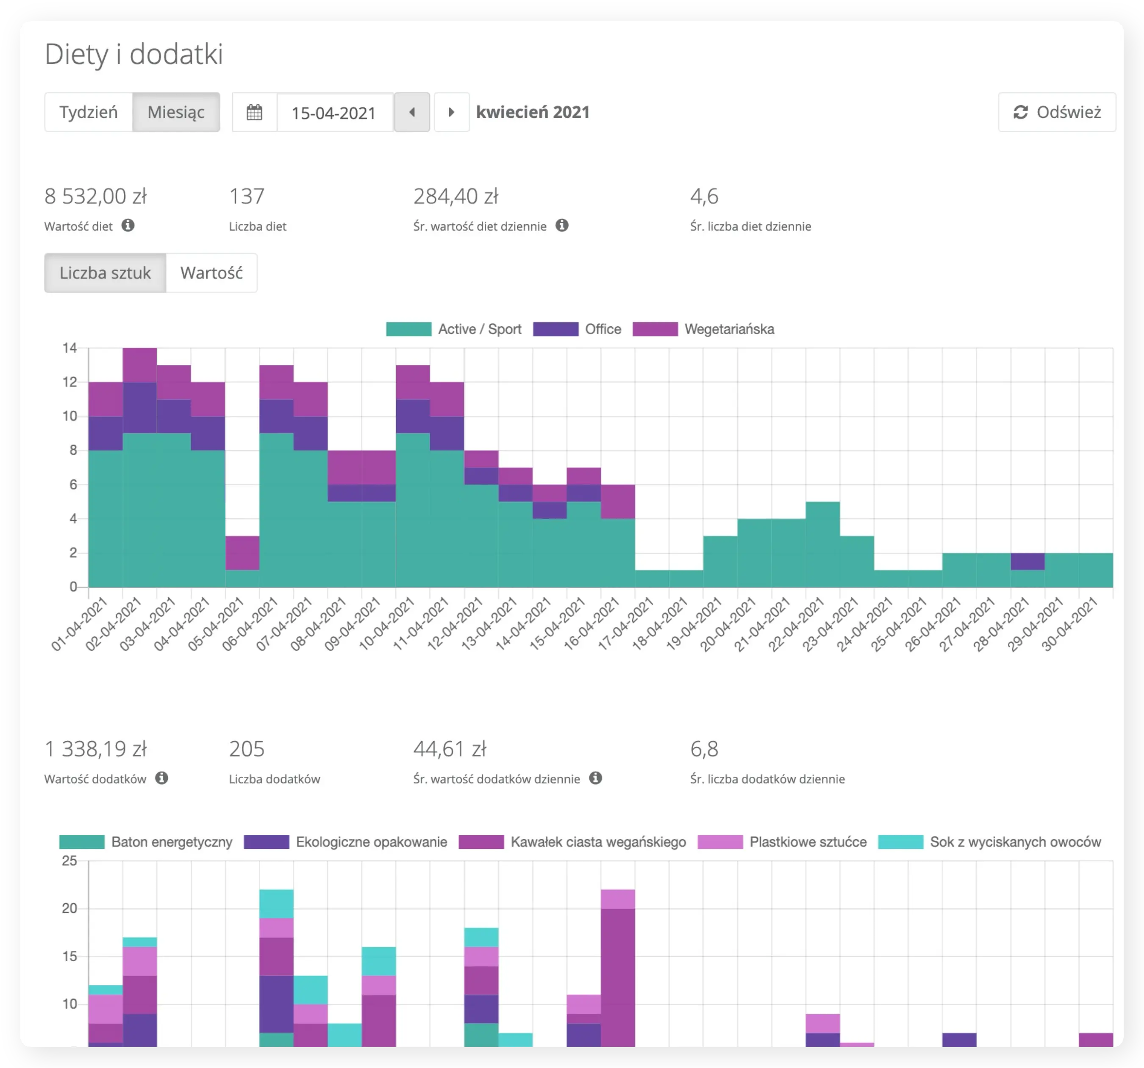
Task: Show info for Śr. wartość dodatków dziennie
Action: click(596, 779)
